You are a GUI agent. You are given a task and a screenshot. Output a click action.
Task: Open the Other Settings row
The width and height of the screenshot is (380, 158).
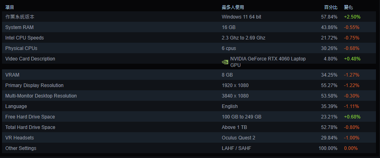189,148
